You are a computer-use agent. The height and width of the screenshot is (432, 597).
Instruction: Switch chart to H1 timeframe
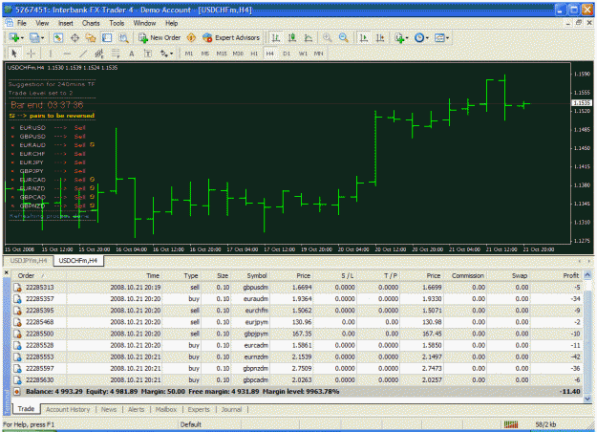[x=254, y=54]
